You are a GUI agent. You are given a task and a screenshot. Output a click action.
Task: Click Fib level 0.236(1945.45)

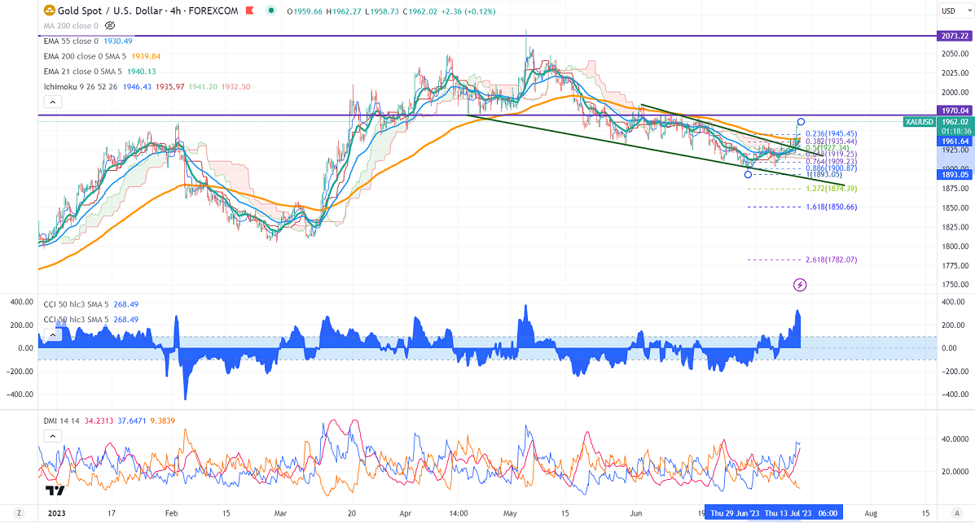coord(832,133)
